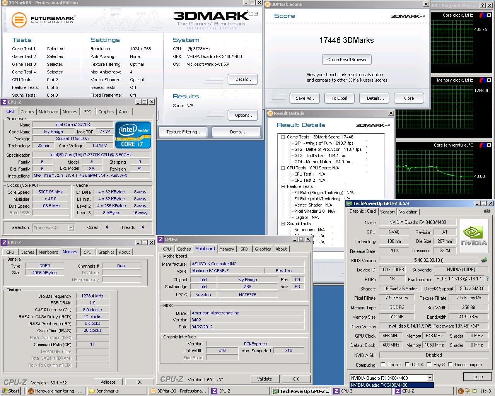Click the DRAM Frequency 1278.4 MHz field
495x396 pixels.
[92, 296]
